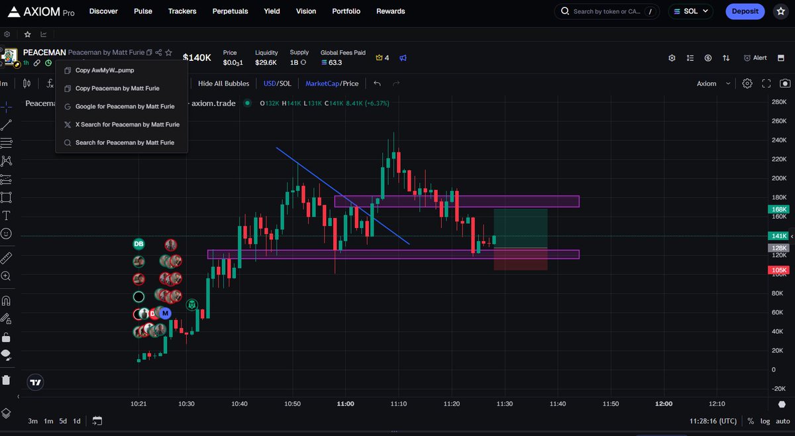Viewport: 795px width, 436px height.
Task: Click the dollar coin icon
Action: tap(708, 58)
